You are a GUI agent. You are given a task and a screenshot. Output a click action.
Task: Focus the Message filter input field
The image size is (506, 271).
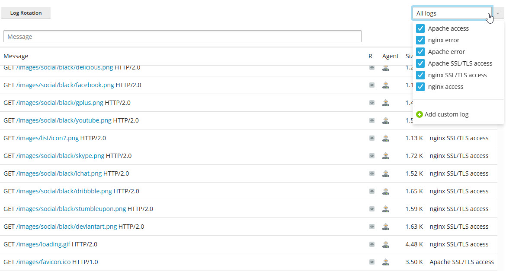click(x=182, y=37)
